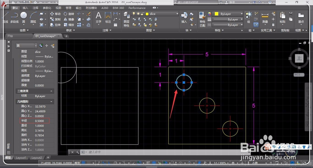Click the 半径 value field 0.5000
Viewport: 313px width, 168px height.
coord(44,121)
